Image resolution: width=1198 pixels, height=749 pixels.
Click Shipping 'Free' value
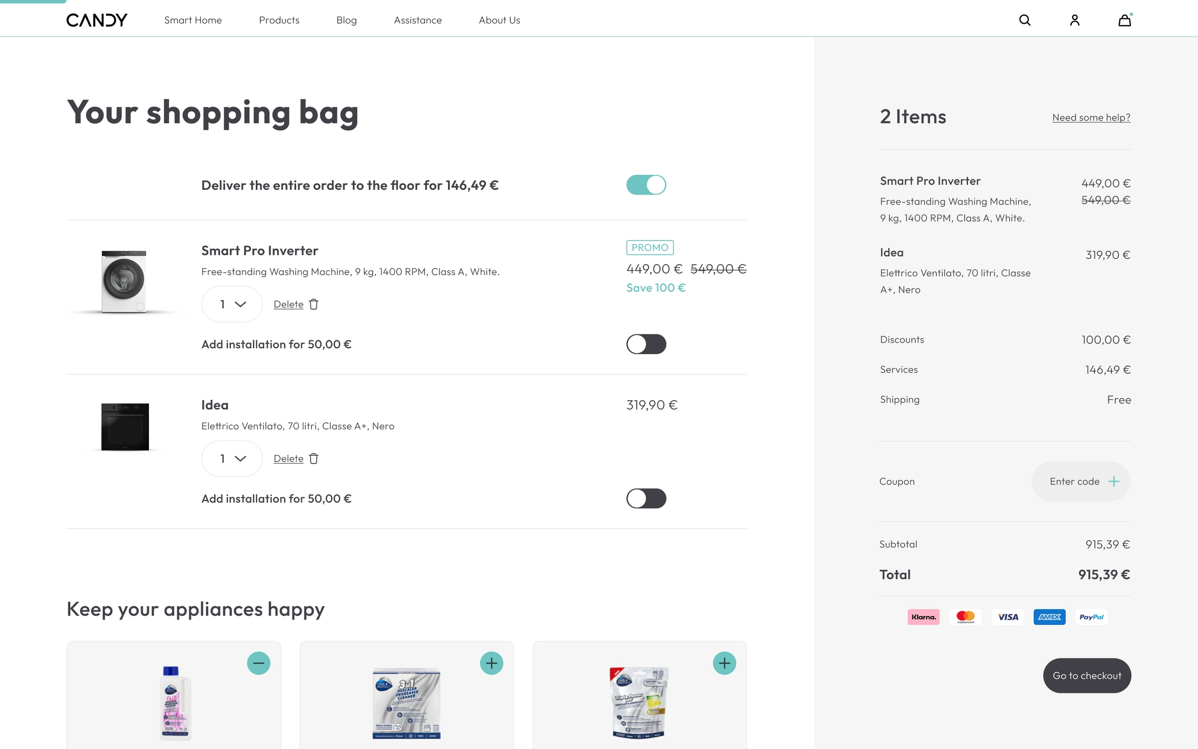coord(1119,400)
